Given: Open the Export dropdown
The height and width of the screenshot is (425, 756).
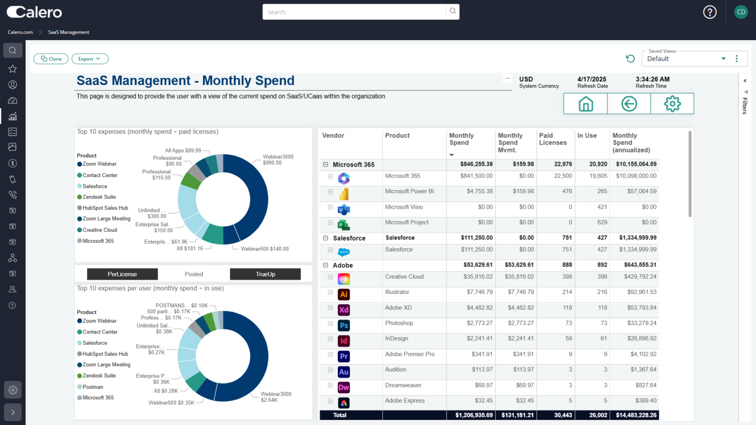Looking at the screenshot, I should [x=90, y=59].
